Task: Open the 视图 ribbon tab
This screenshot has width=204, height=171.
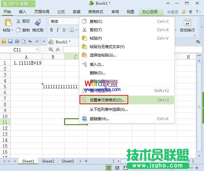Action: coord(131,12)
